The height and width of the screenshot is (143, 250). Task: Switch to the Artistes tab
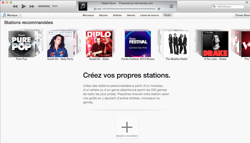click(117, 15)
